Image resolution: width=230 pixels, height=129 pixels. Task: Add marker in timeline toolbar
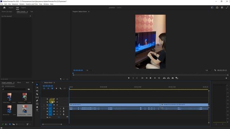click(x=56, y=89)
